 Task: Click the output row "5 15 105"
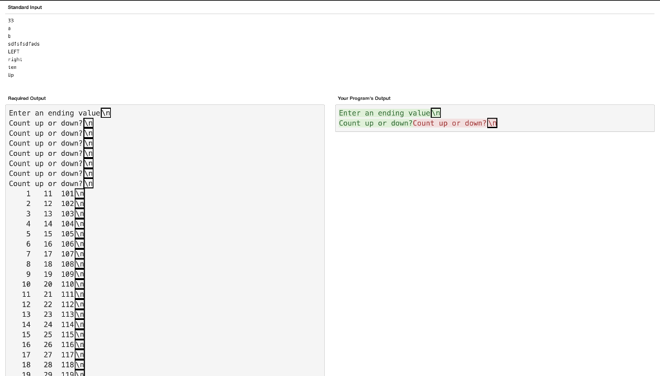(x=42, y=234)
